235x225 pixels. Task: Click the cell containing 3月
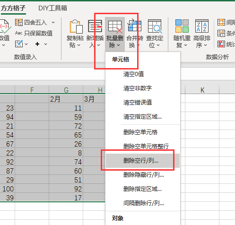tap(94, 99)
